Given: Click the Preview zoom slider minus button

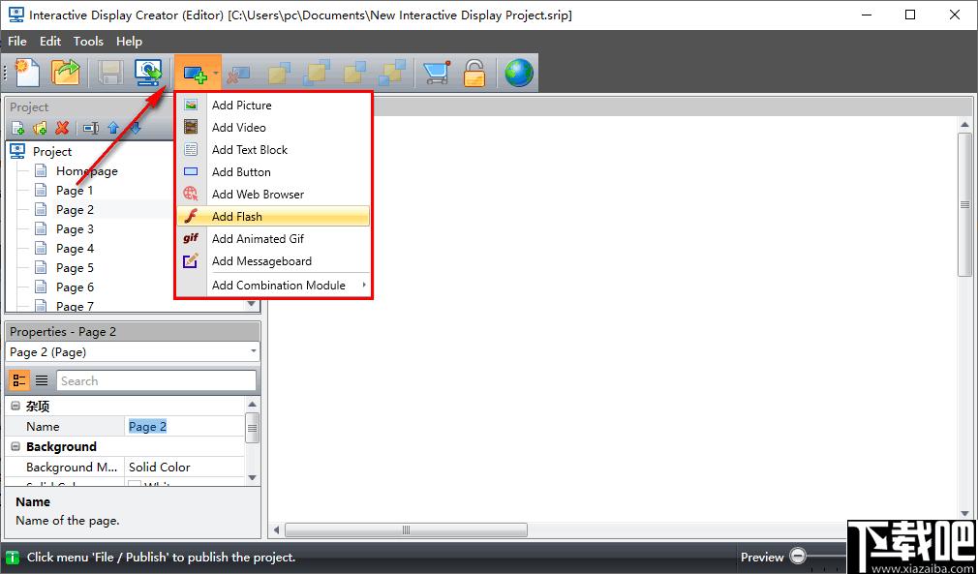Looking at the screenshot, I should (x=797, y=556).
